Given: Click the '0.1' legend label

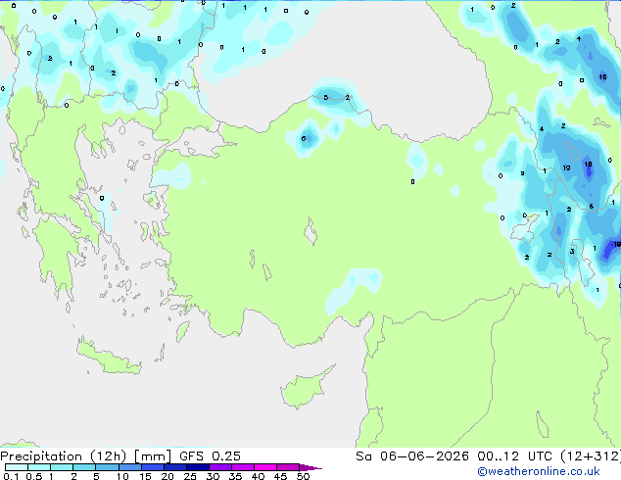Looking at the screenshot, I should [x=11, y=476].
